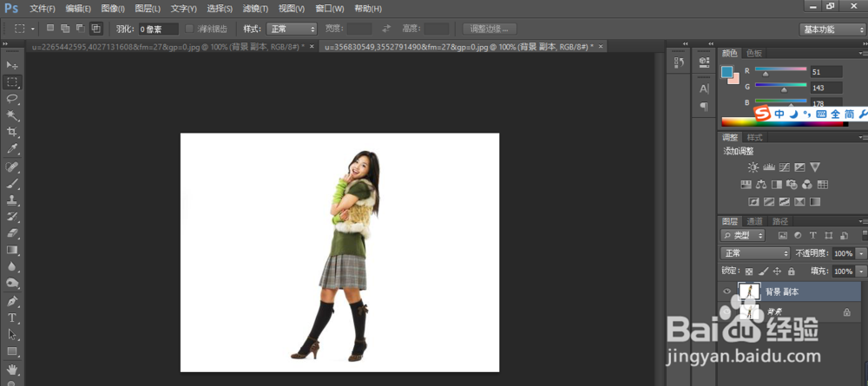The height and width of the screenshot is (386, 868).
Task: Open the Paragraph panel icon
Action: (x=704, y=106)
